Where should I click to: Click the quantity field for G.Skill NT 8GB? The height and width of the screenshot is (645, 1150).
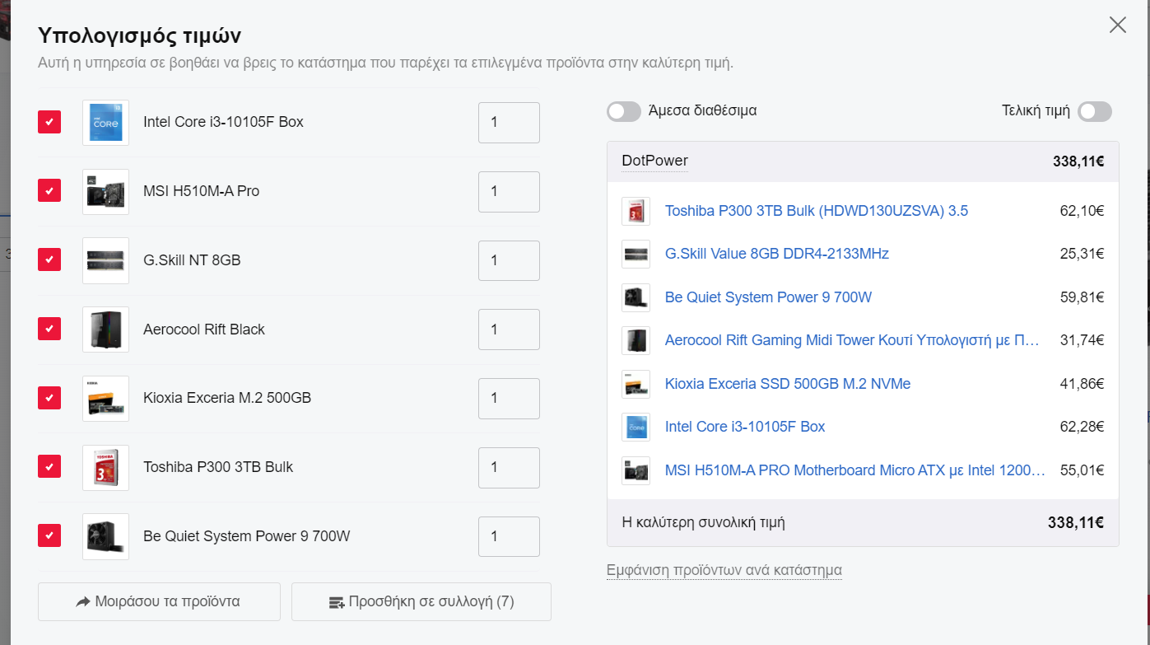click(509, 260)
